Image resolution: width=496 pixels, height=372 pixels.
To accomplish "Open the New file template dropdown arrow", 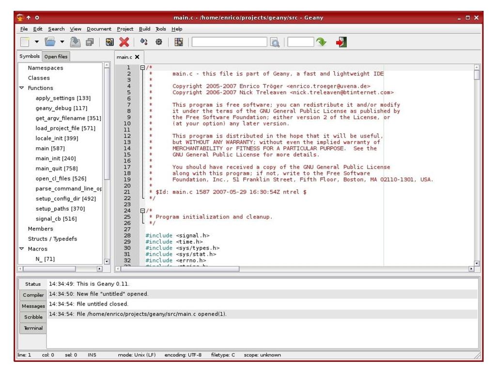I will 37,42.
